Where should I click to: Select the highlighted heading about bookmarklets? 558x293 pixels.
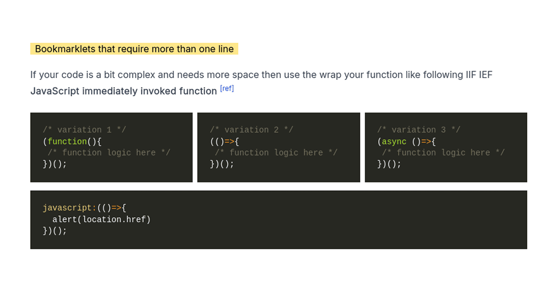134,49
